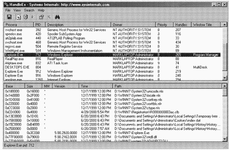This screenshot has height=150, width=229.
Task: Sort by the Owner column header
Action: (133, 24)
